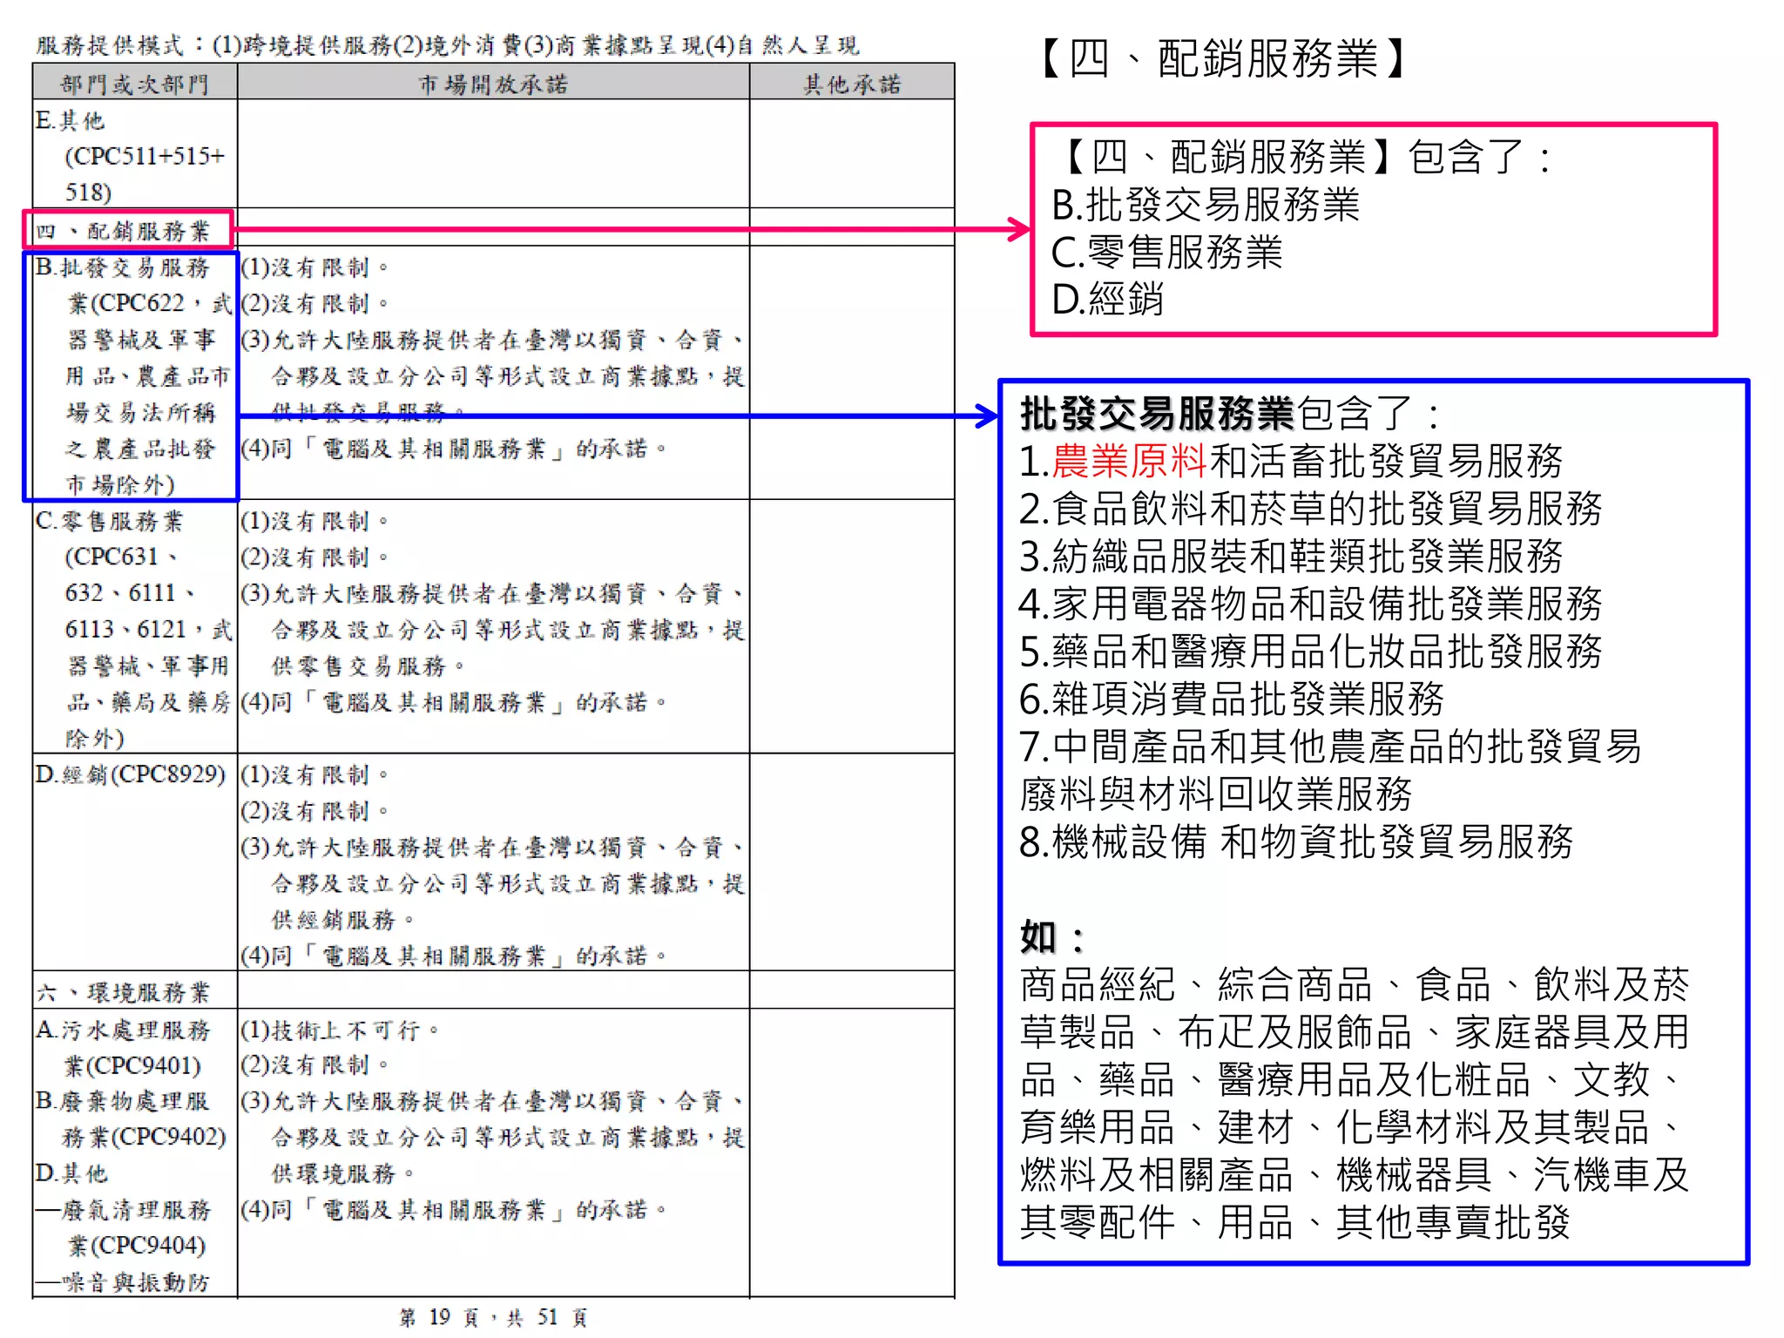Click the text (CPC511+515+
Screen dimensions: 1784x1338
pyautogui.click(x=145, y=156)
